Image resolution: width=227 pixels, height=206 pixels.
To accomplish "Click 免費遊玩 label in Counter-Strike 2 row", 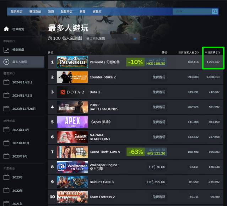I will pos(159,77).
